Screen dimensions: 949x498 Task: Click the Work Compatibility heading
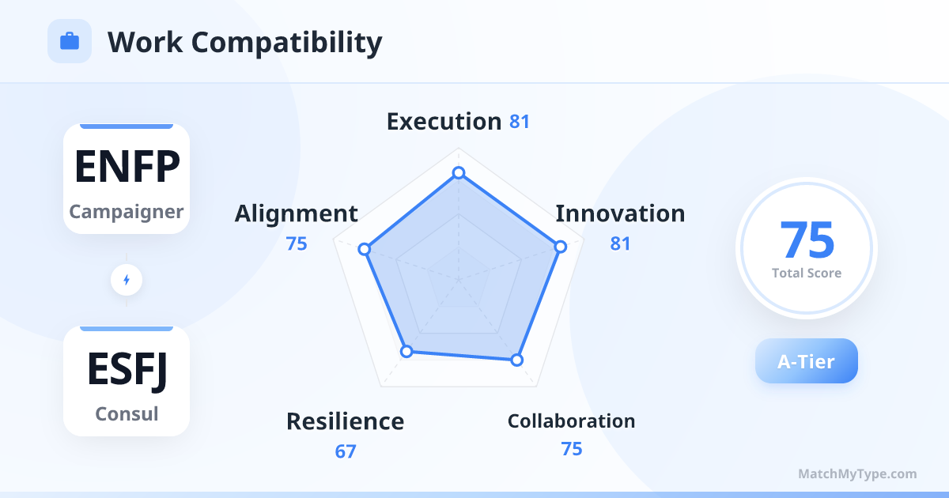pos(244,42)
